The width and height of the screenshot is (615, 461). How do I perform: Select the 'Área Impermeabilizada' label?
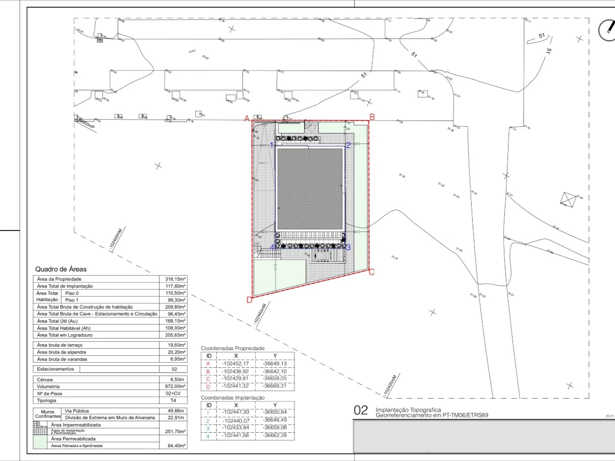tap(76, 425)
